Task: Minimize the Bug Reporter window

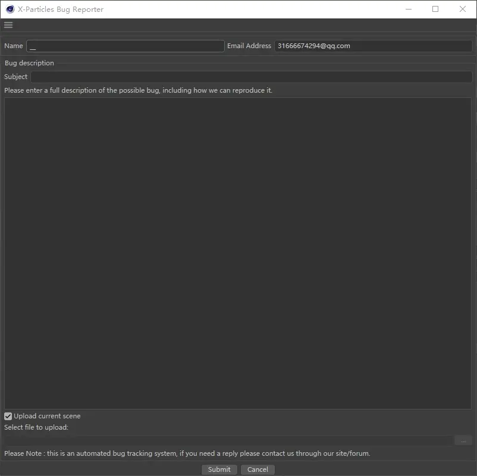Action: tap(408, 9)
